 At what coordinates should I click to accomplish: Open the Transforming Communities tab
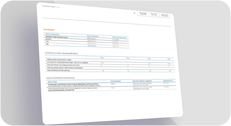click(x=143, y=14)
